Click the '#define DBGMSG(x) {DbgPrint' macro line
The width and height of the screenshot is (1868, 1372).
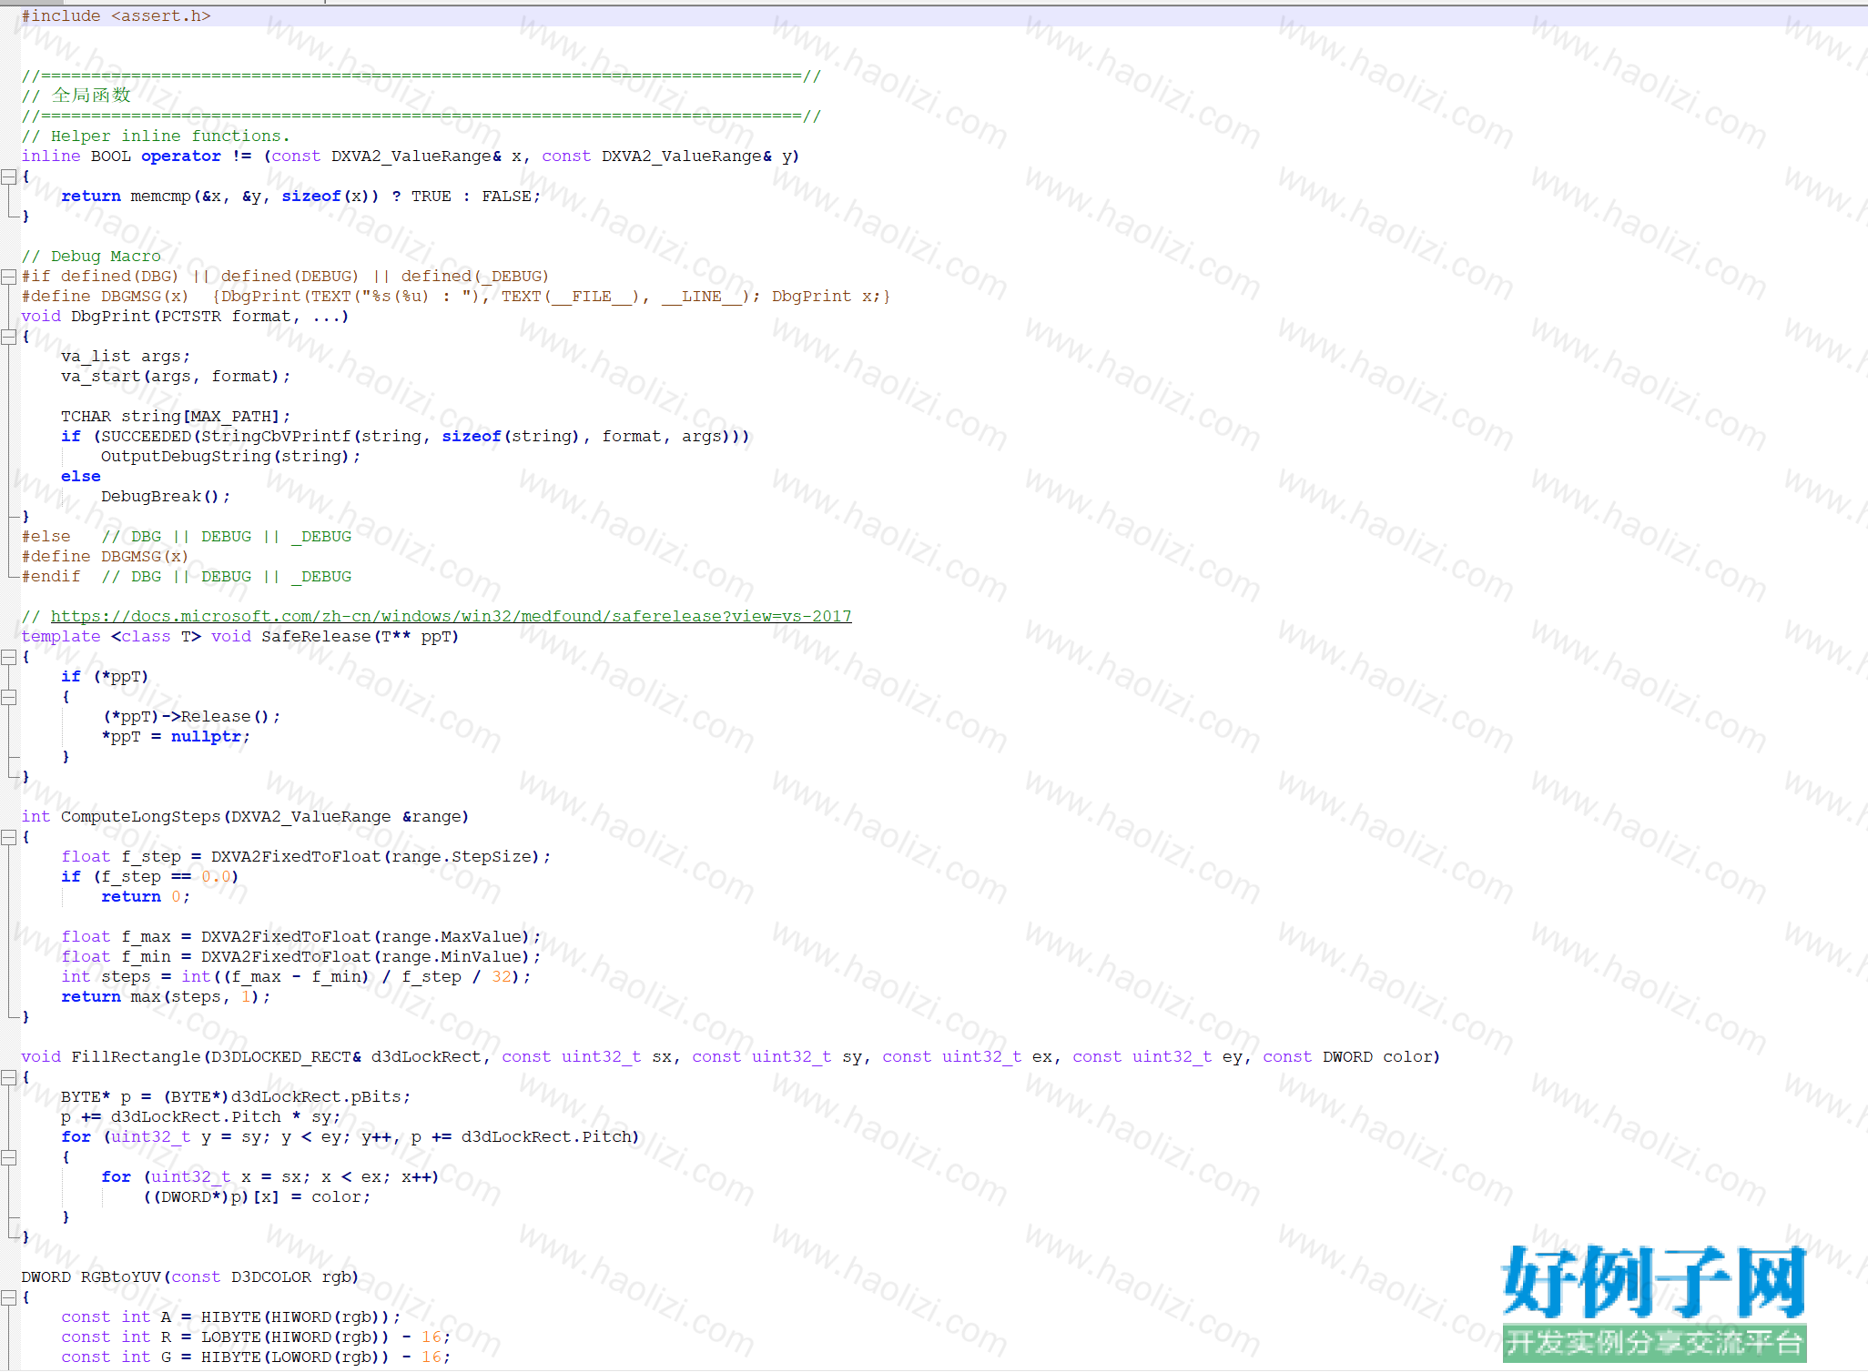pyautogui.click(x=456, y=297)
